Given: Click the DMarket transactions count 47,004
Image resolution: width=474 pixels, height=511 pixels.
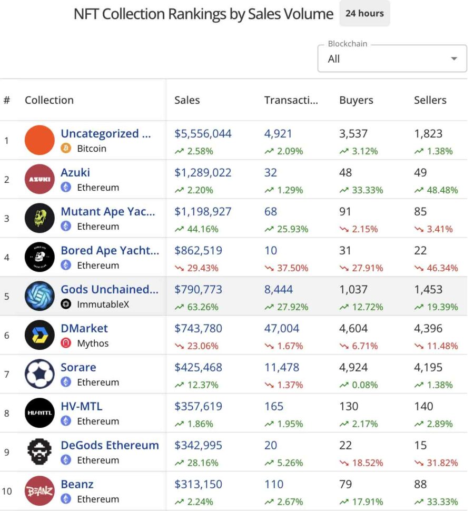Looking at the screenshot, I should pyautogui.click(x=281, y=328).
